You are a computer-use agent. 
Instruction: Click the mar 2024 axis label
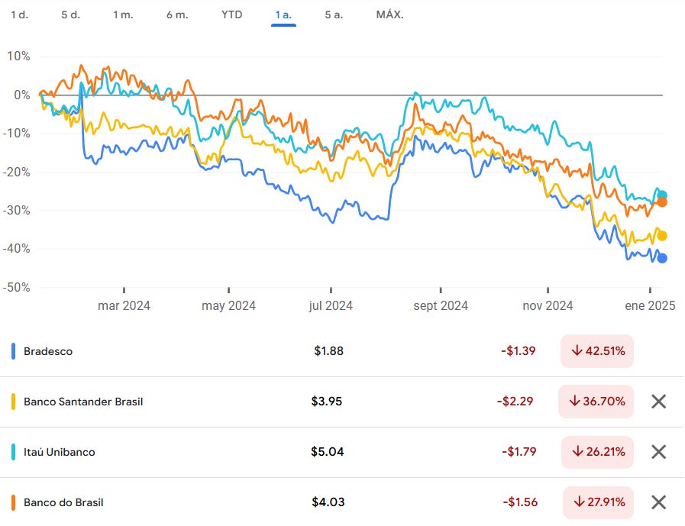[x=124, y=306]
